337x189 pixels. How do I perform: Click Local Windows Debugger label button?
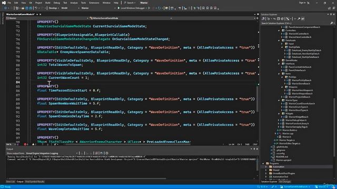pos(133,8)
